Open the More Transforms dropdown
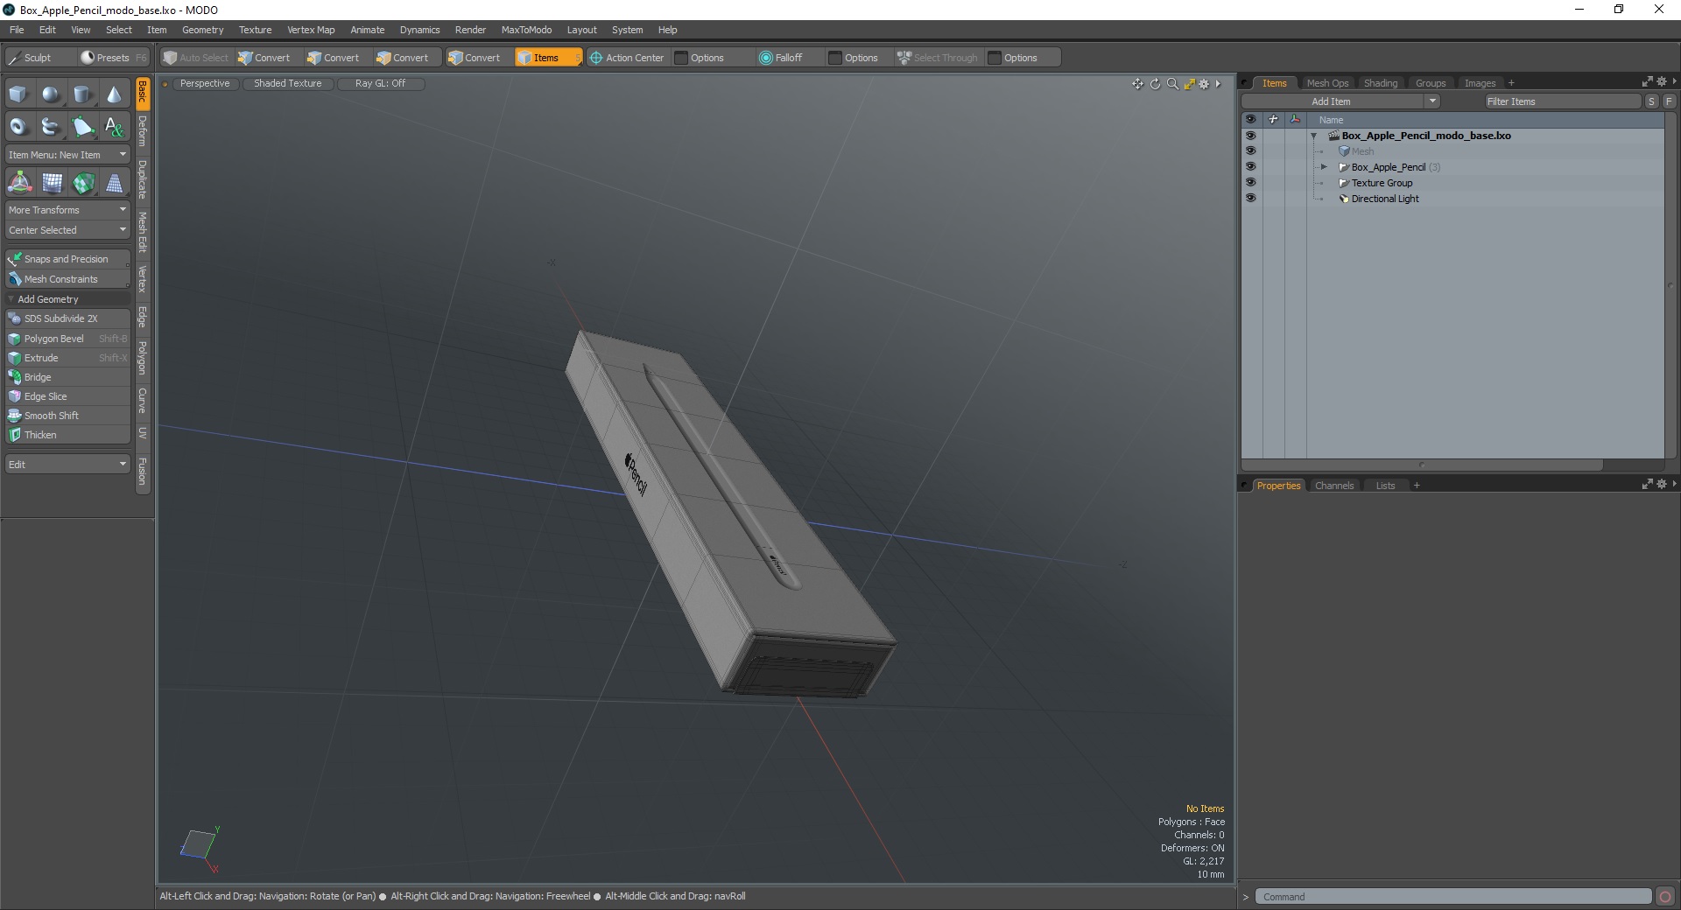1681x910 pixels. point(67,210)
